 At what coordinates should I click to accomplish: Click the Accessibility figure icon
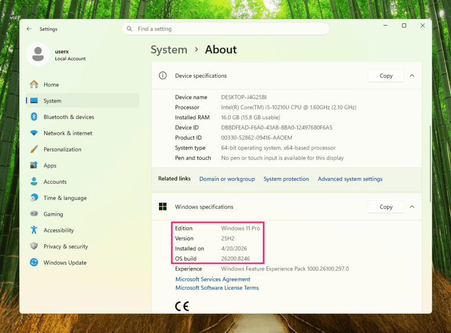[34, 230]
